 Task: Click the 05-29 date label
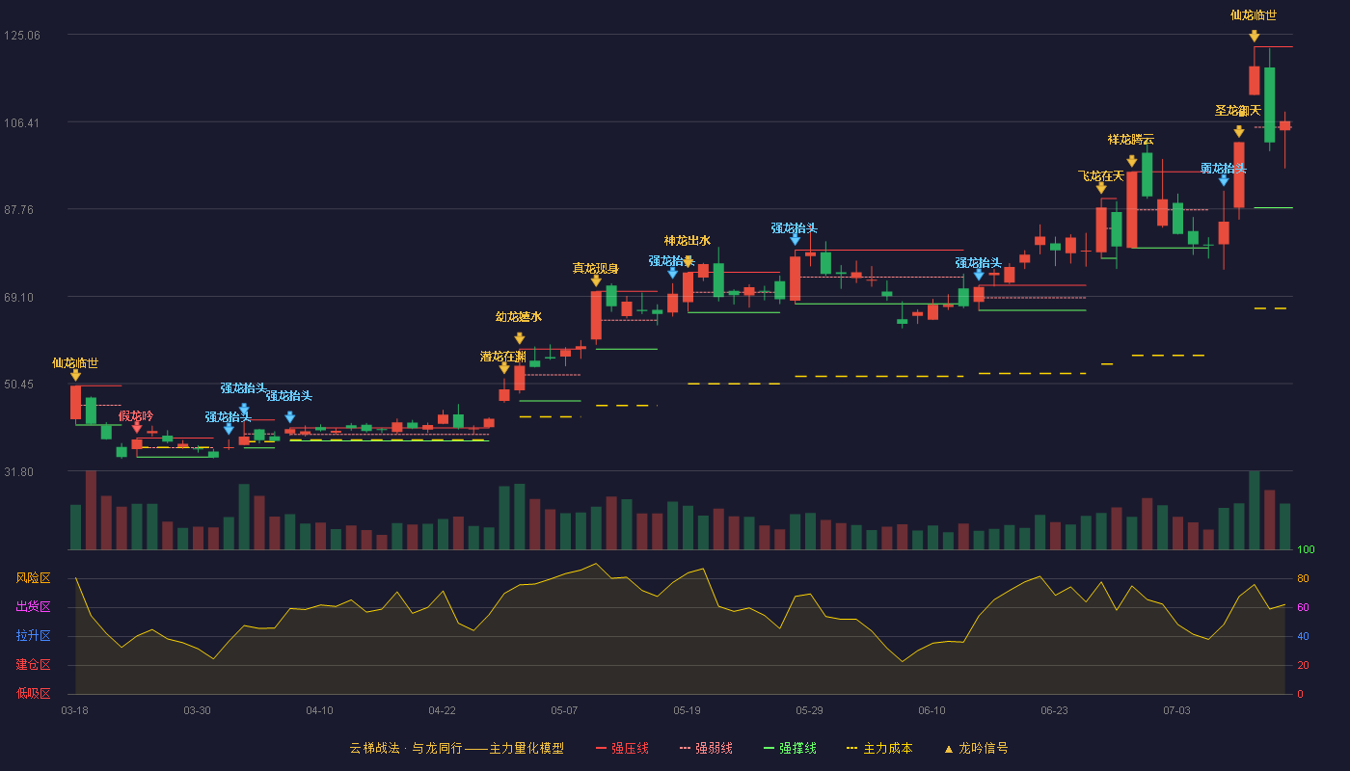(809, 710)
